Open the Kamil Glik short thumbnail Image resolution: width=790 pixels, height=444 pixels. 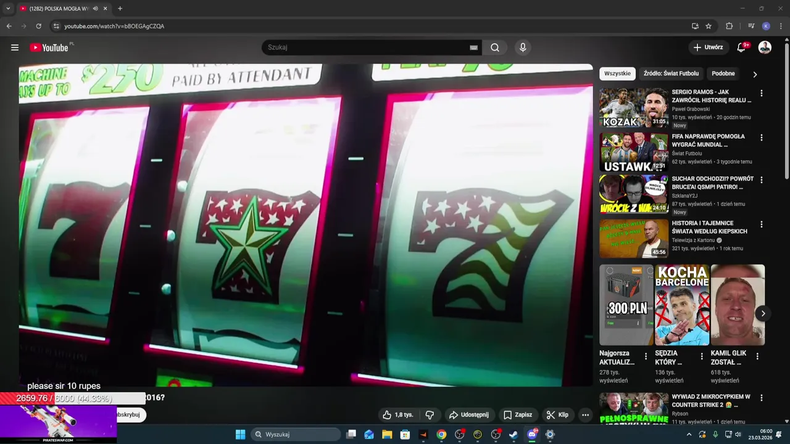(x=738, y=305)
